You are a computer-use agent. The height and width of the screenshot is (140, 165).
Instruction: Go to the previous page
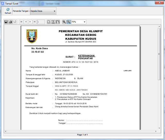tap(26, 22)
